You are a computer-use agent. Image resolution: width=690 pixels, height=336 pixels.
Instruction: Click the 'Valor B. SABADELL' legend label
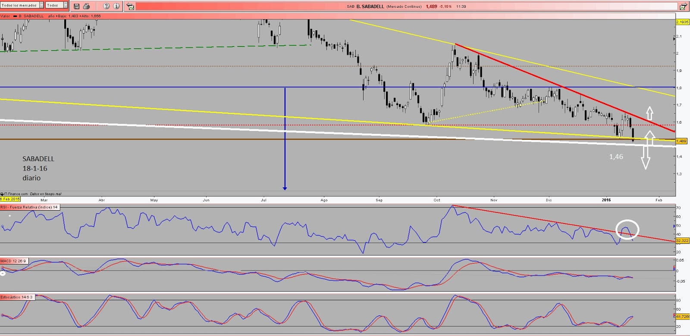(22, 16)
